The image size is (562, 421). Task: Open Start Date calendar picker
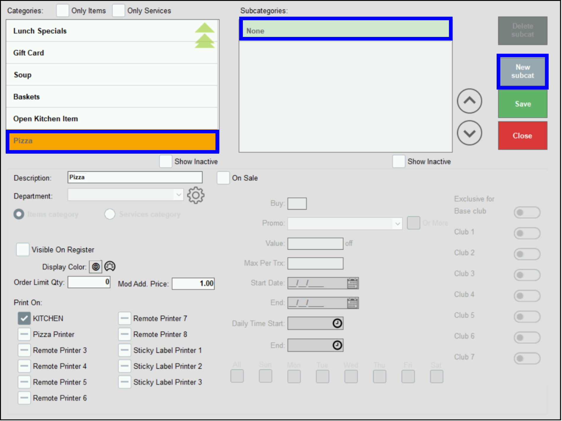point(353,284)
